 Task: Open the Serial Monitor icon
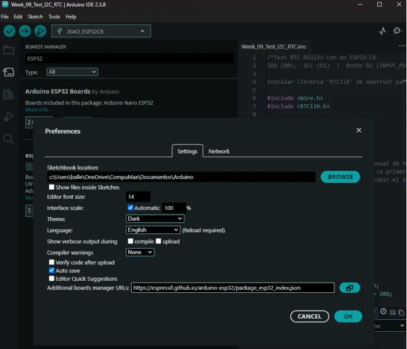[x=397, y=31]
